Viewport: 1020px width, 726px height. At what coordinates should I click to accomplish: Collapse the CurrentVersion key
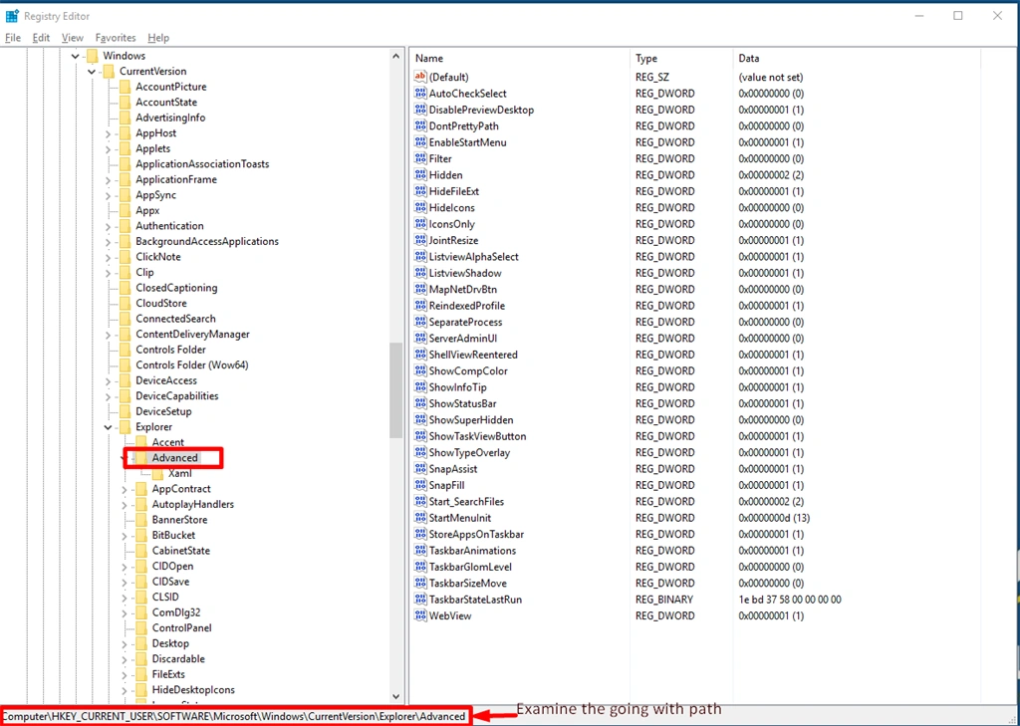(92, 72)
